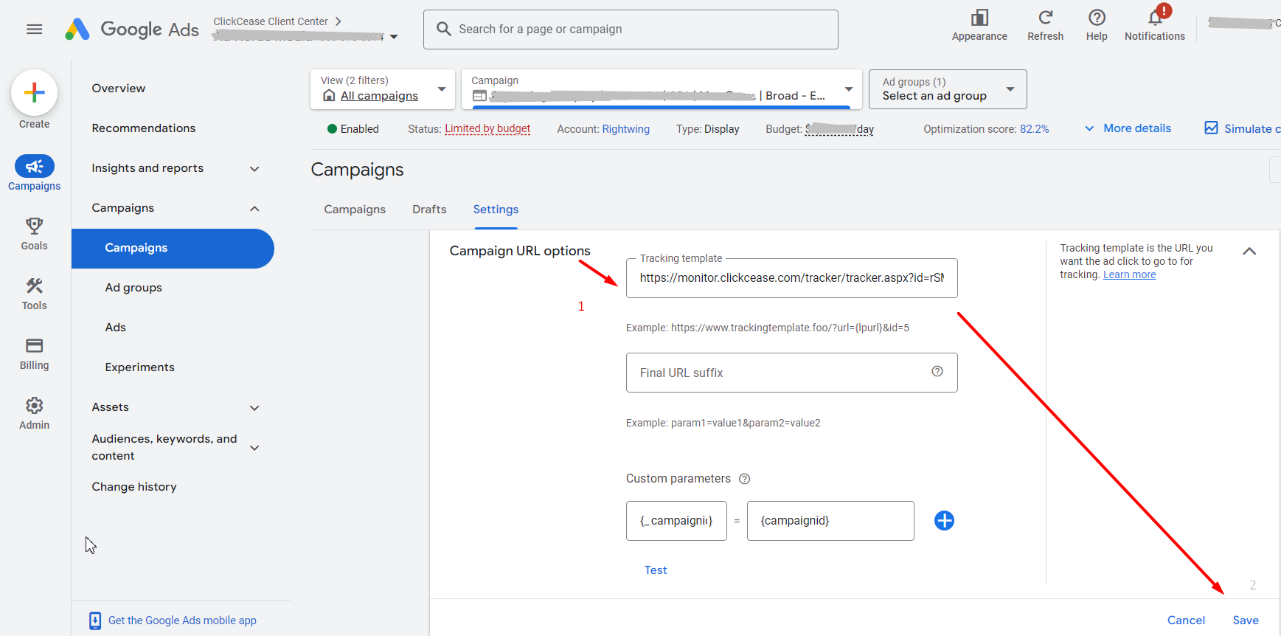This screenshot has height=636, width=1281.
Task: Select the highlighted Campaigns nav item
Action: pos(173,249)
